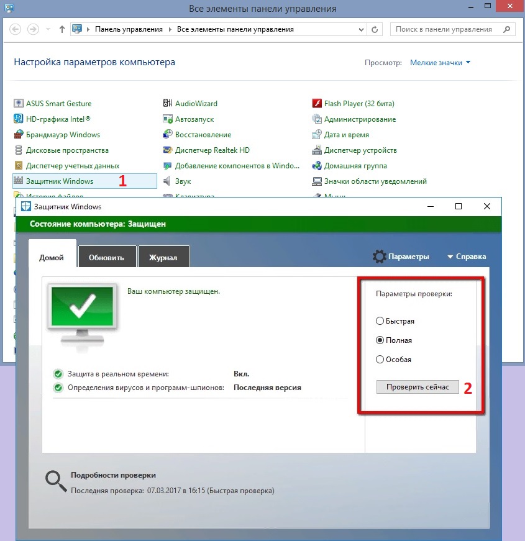
Task: Click the magnifier icon in search box
Action: click(x=506, y=29)
